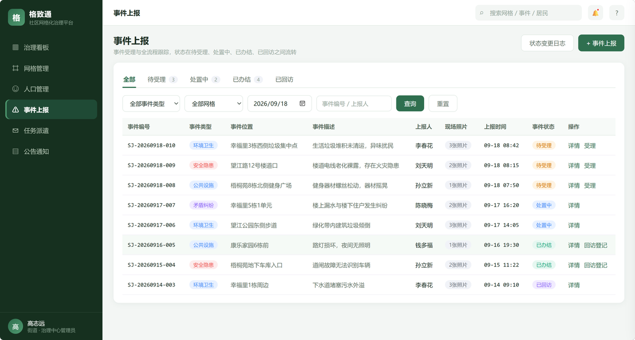Open 网格管理 in the sidebar
The image size is (635, 340).
coord(51,68)
